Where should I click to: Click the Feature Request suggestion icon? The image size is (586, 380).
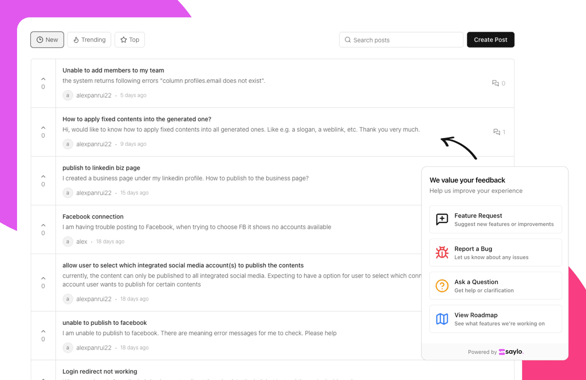coord(441,219)
